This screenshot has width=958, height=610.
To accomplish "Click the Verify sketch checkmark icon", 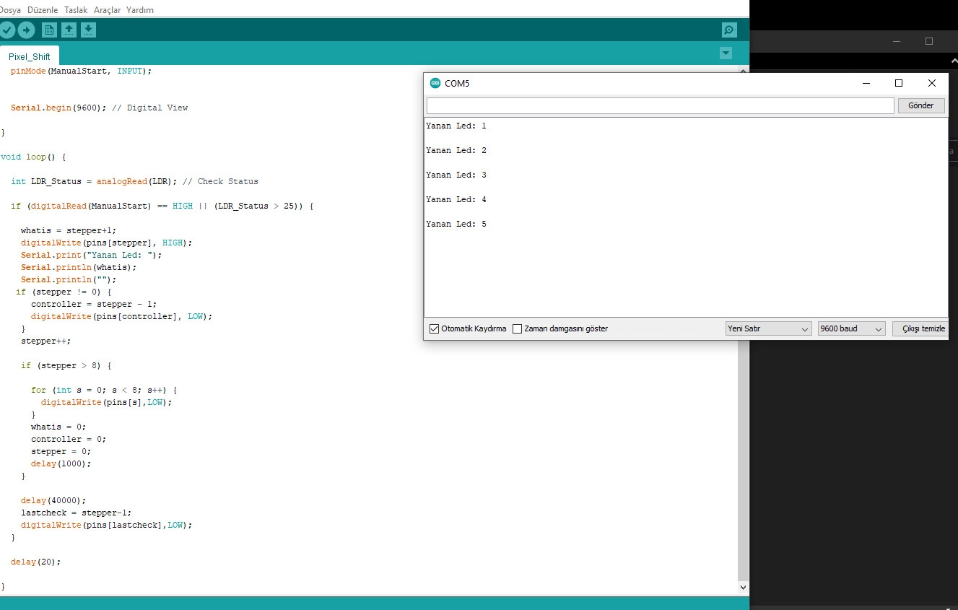I will coord(7,30).
